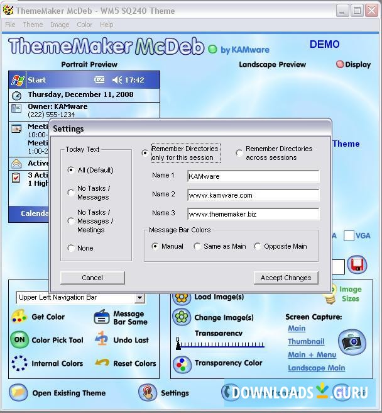Click Thursday, December 11, 2008 in preview
This screenshot has width=382, height=413.
point(80,94)
